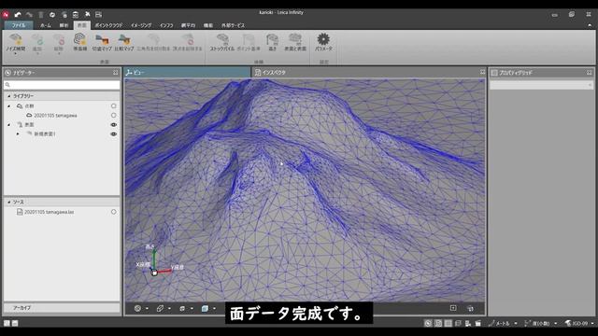
Task: Open the 比較マップ comparison map tool
Action: [124, 42]
